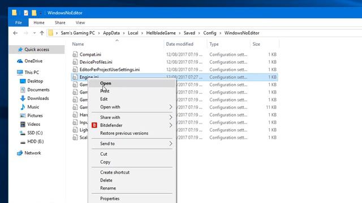Click the Downloads arrow icon in sidebar

pyautogui.click(x=23, y=98)
